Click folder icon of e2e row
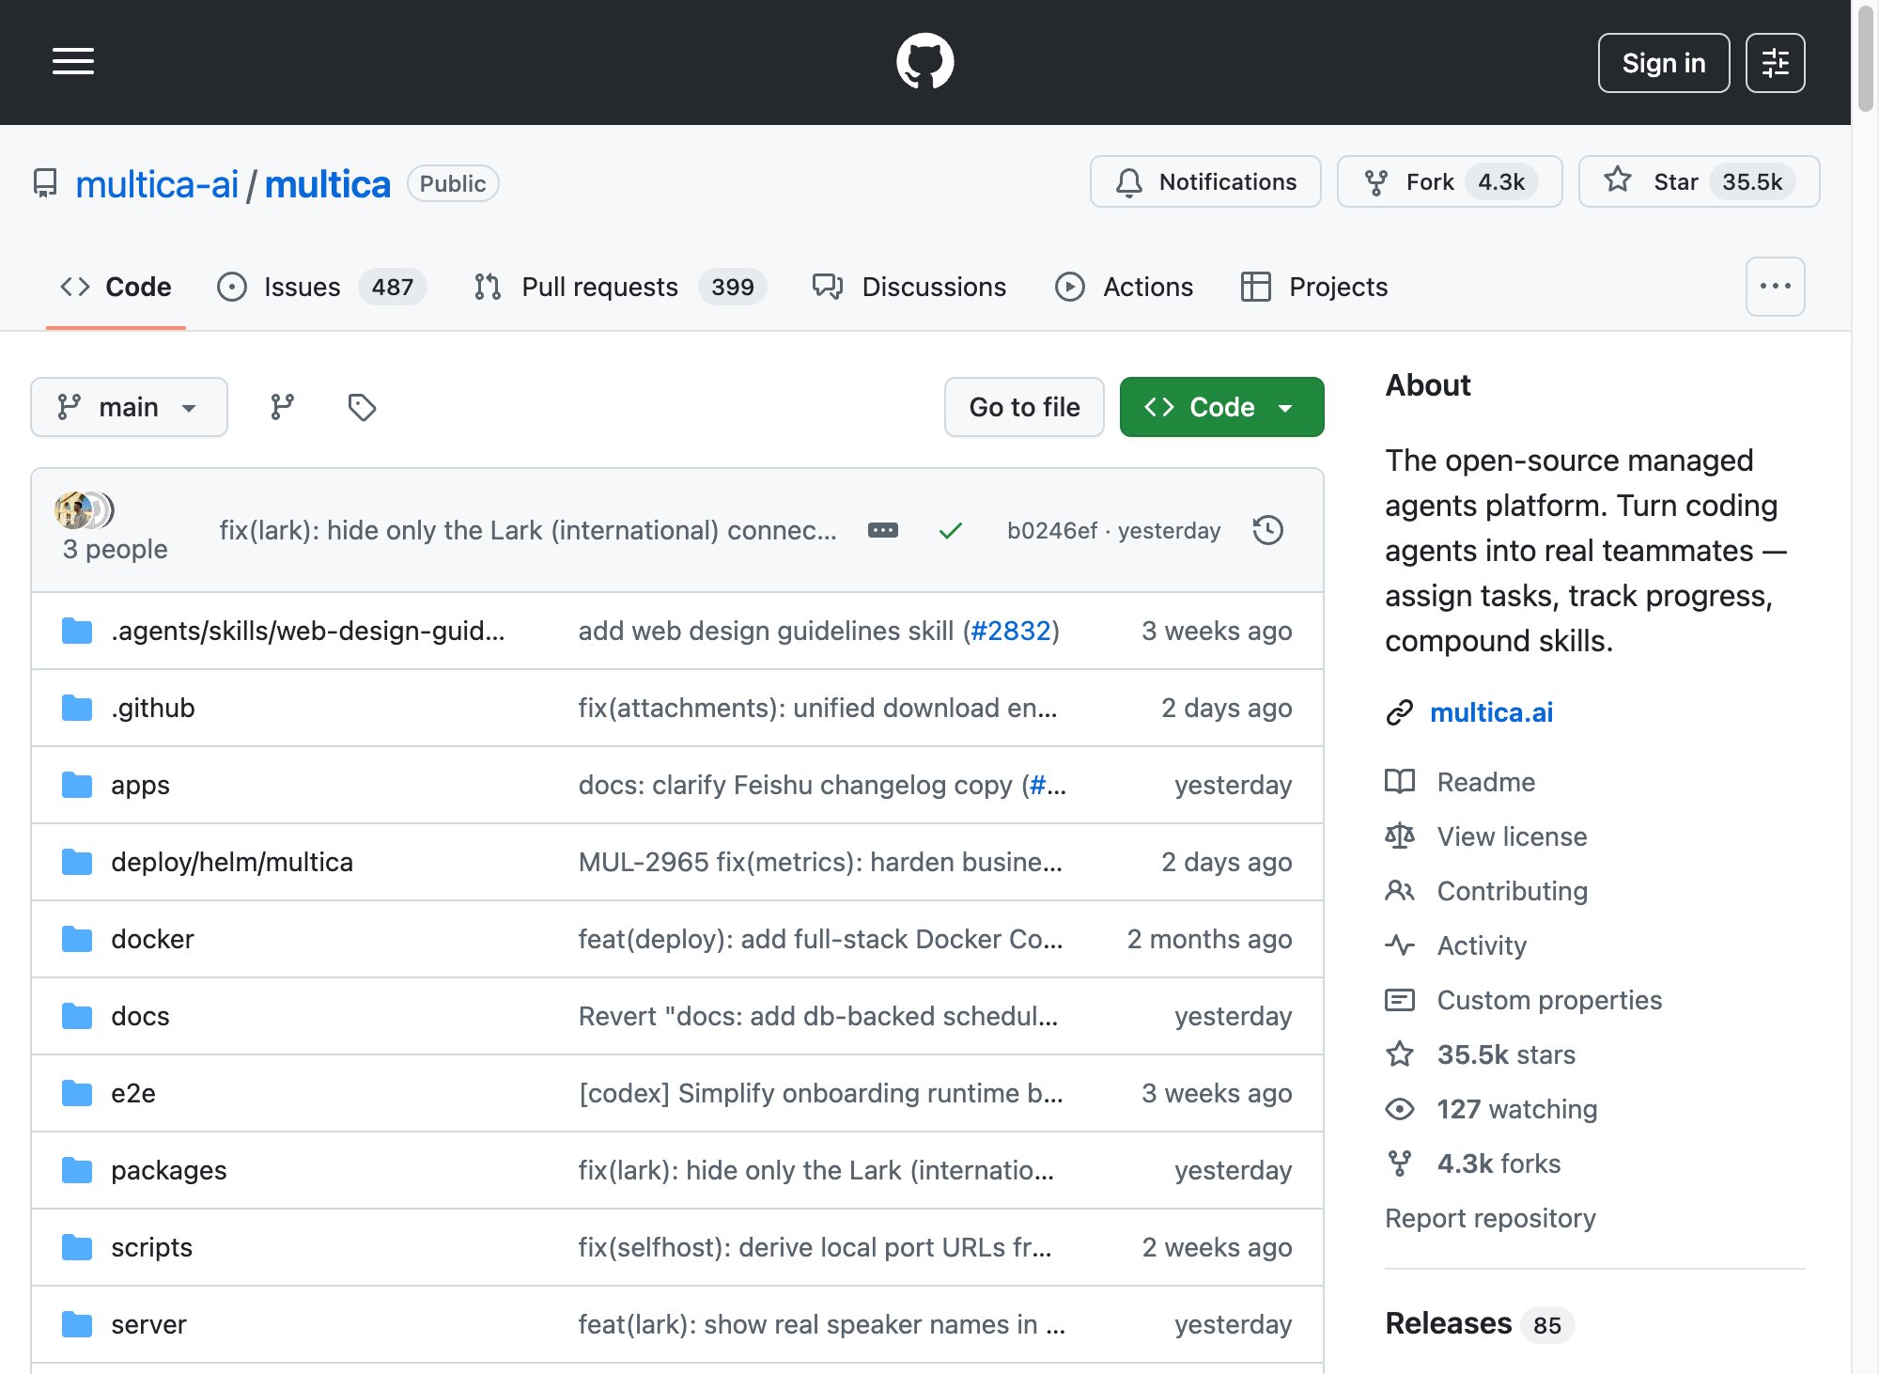 [77, 1093]
